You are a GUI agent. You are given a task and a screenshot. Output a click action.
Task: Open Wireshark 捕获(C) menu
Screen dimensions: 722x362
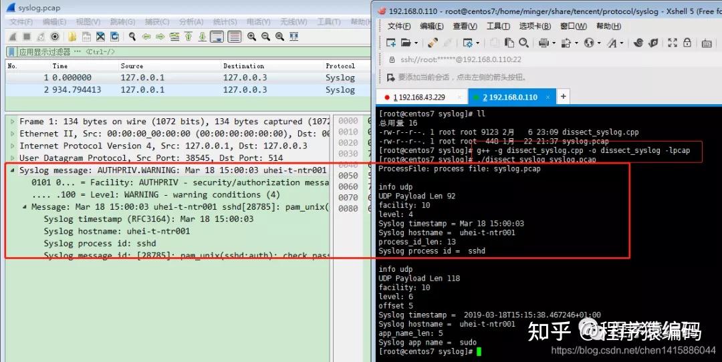pos(157,21)
